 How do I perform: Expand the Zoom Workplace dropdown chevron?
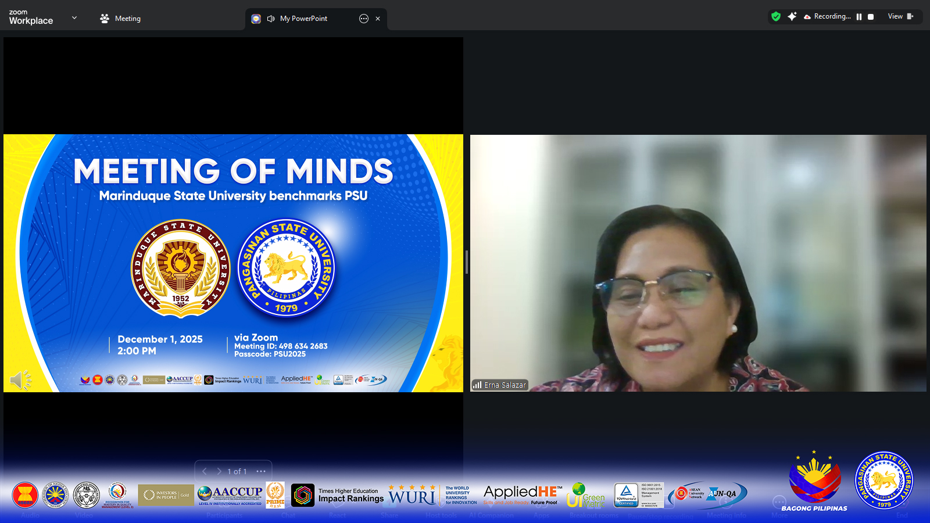coord(74,18)
